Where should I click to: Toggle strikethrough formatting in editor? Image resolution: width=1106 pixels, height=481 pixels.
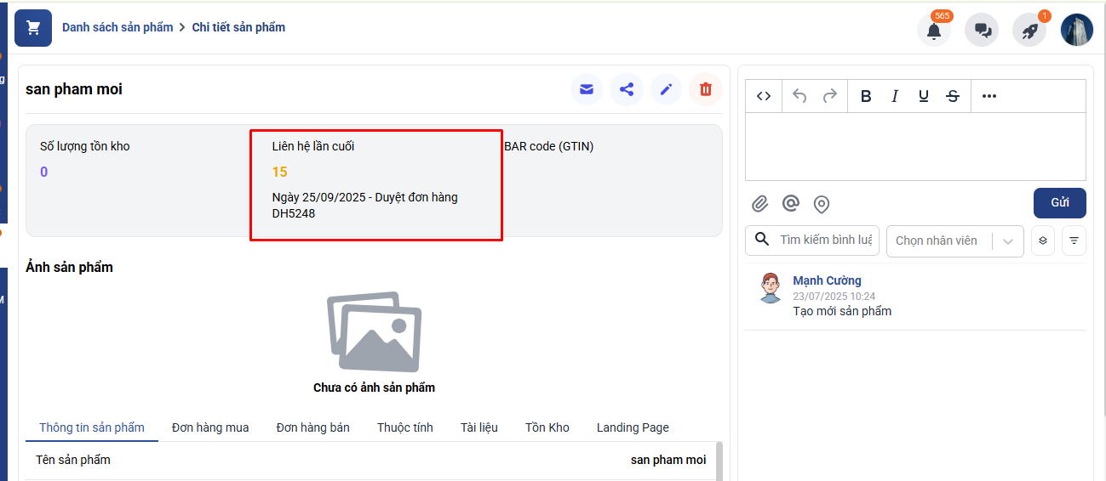point(953,96)
